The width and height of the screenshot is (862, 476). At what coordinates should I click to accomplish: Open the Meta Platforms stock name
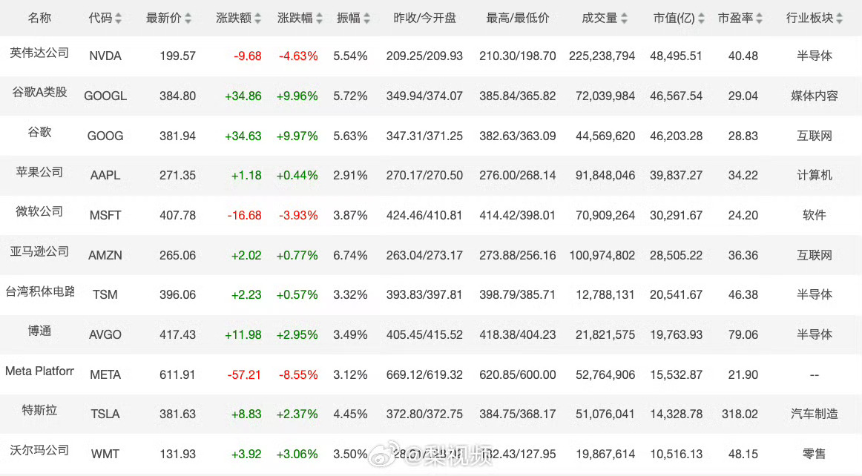point(39,371)
